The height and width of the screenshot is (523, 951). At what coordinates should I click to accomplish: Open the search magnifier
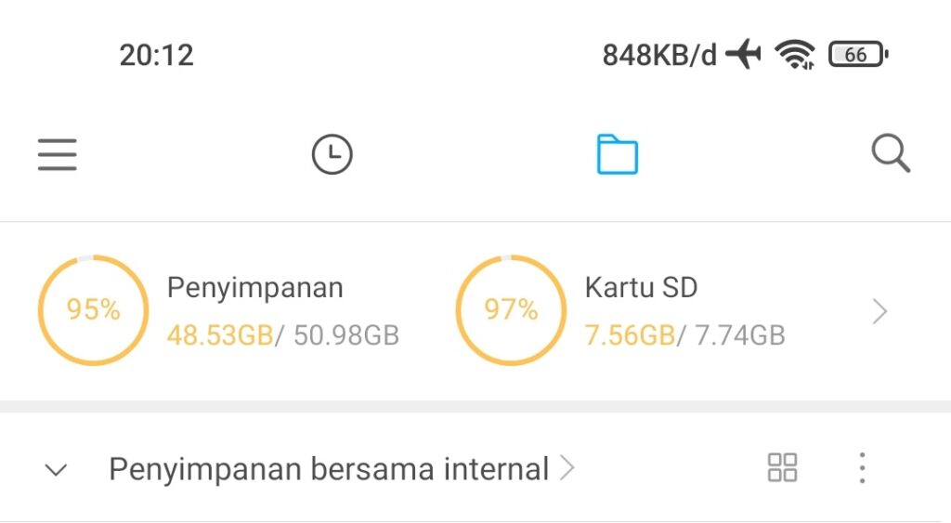[x=891, y=153]
